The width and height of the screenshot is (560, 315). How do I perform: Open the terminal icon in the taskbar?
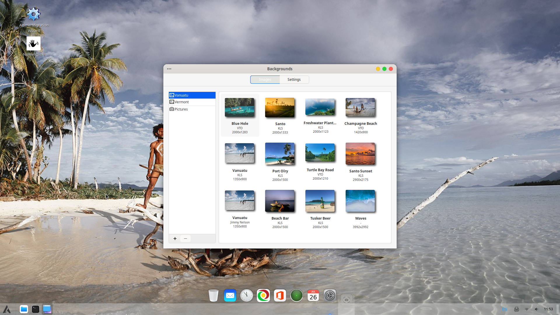[36, 309]
